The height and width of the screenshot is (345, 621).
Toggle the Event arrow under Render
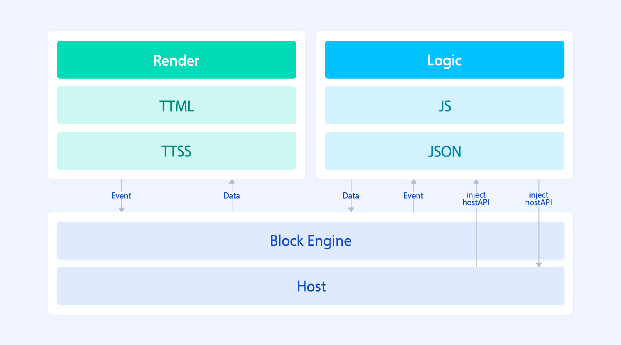click(121, 196)
